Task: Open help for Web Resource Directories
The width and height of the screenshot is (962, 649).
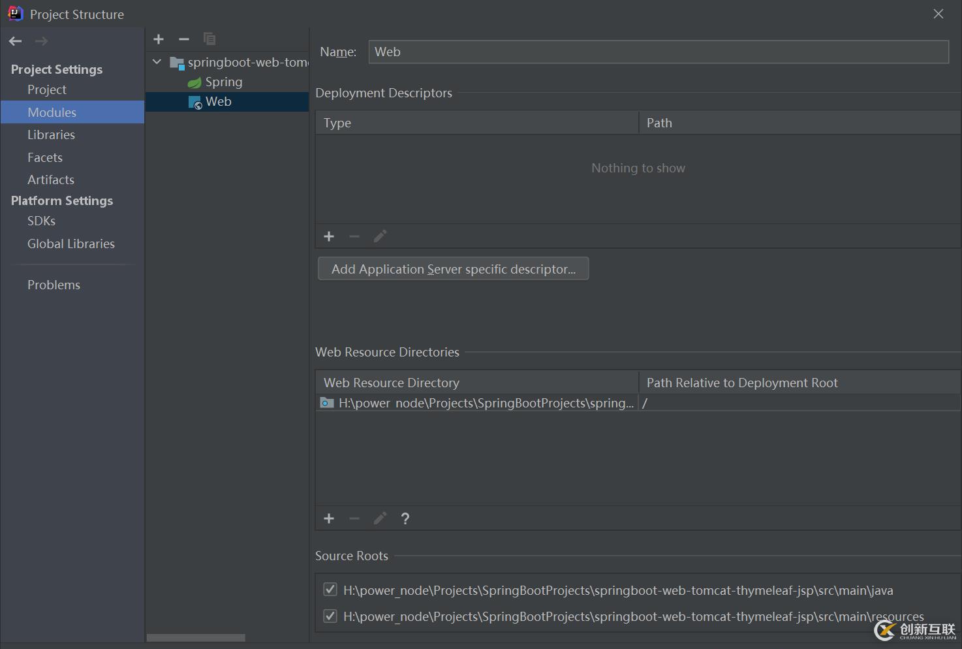Action: click(x=405, y=518)
